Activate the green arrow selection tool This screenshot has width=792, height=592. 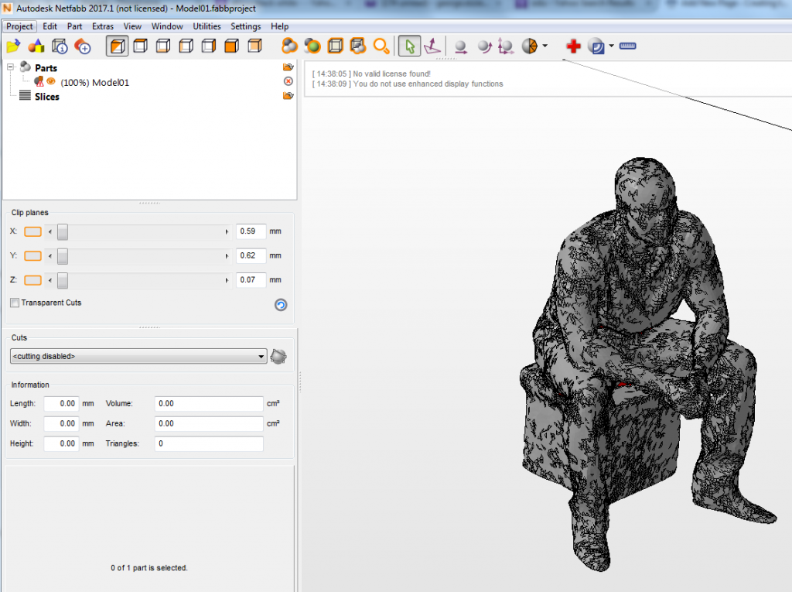tap(410, 46)
